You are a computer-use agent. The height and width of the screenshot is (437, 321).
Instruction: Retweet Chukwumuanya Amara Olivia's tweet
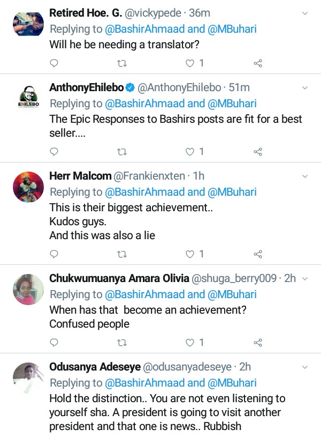click(121, 342)
